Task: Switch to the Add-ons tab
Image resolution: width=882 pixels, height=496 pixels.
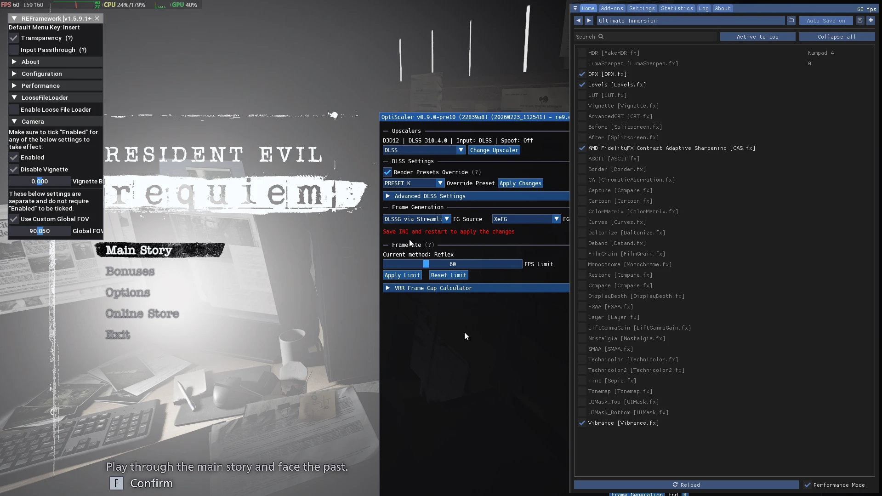Action: 612,8
